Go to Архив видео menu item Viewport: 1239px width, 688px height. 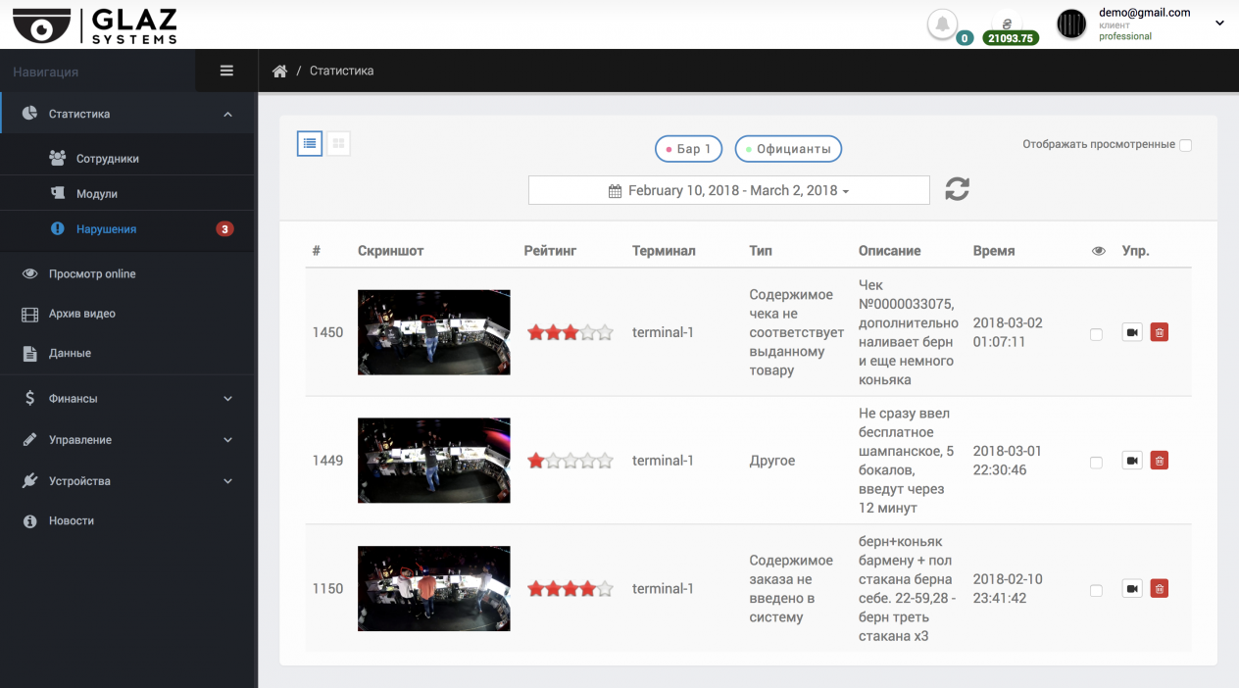pos(82,314)
